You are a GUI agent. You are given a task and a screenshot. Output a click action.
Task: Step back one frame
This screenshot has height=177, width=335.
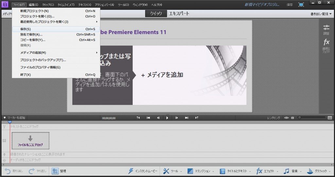[x=158, y=118]
